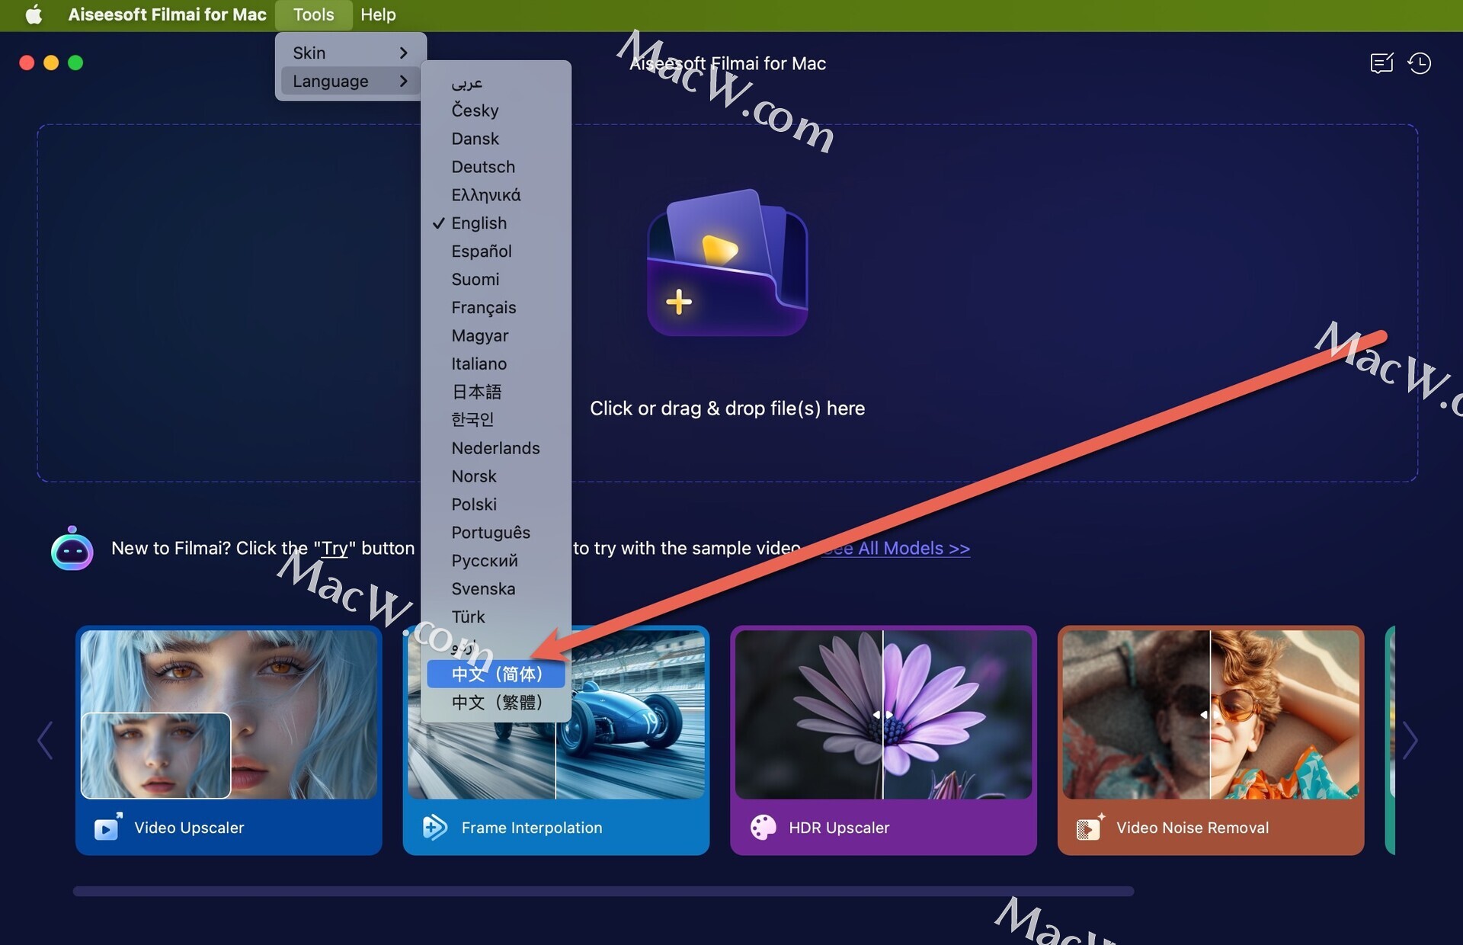Select Português language

[496, 533]
